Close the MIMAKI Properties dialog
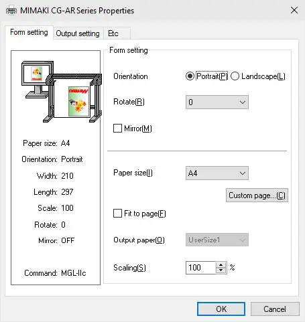The height and width of the screenshot is (322, 305). [294, 10]
